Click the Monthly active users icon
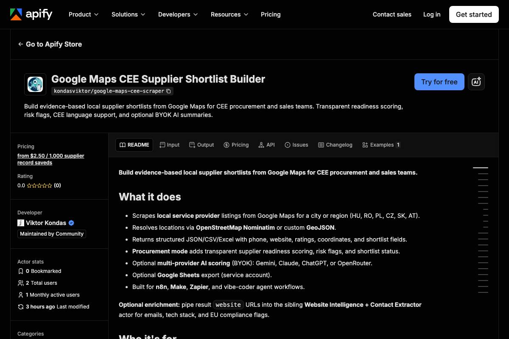The height and width of the screenshot is (339, 509). point(21,295)
